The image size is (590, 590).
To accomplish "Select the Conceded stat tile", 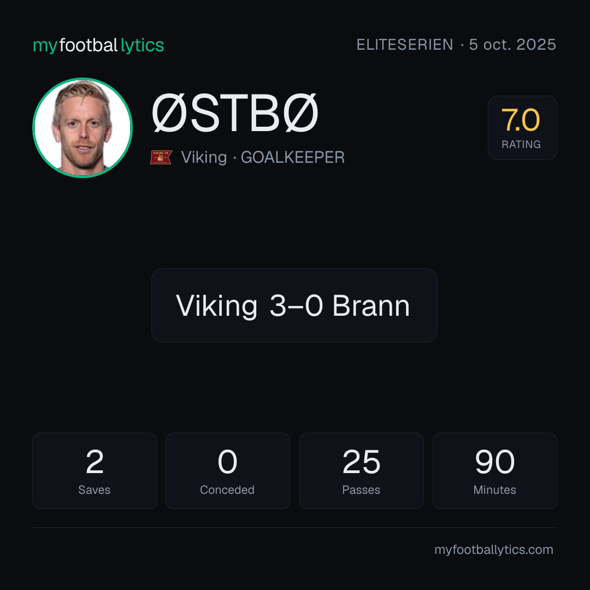I will point(228,471).
